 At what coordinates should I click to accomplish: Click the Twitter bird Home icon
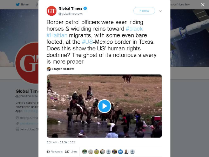click(x=18, y=5)
